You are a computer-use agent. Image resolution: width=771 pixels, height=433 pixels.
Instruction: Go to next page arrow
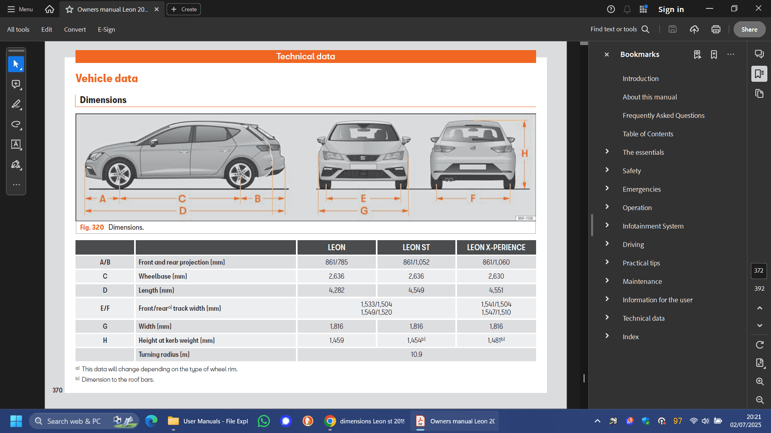[x=760, y=326]
